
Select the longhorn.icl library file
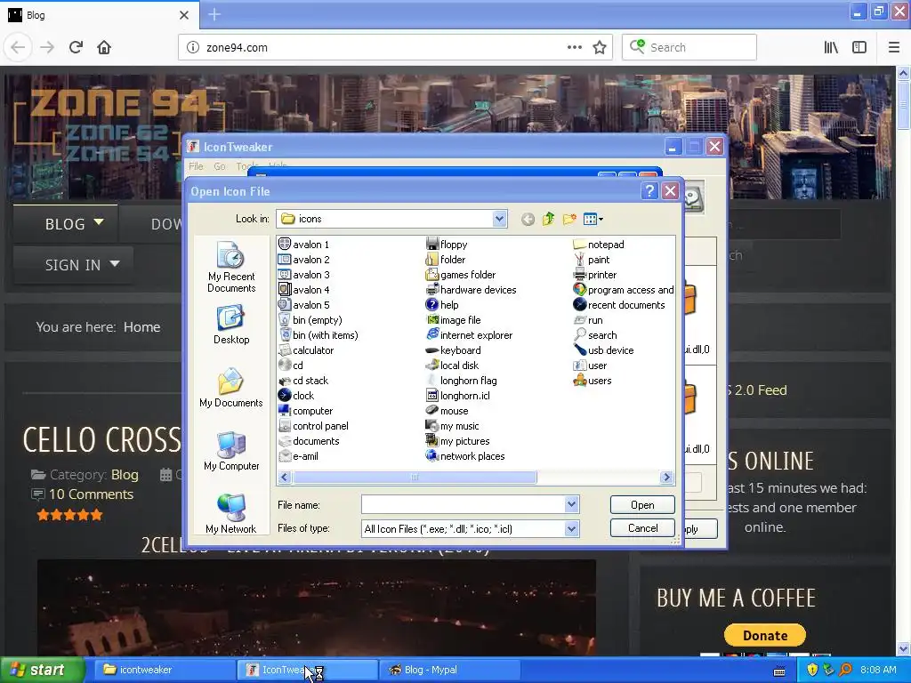pos(458,396)
